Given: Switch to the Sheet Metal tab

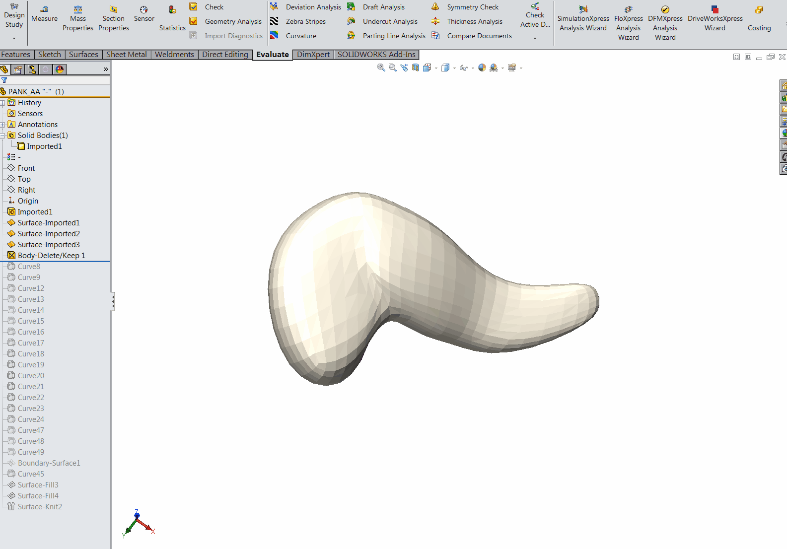Looking at the screenshot, I should (x=127, y=55).
